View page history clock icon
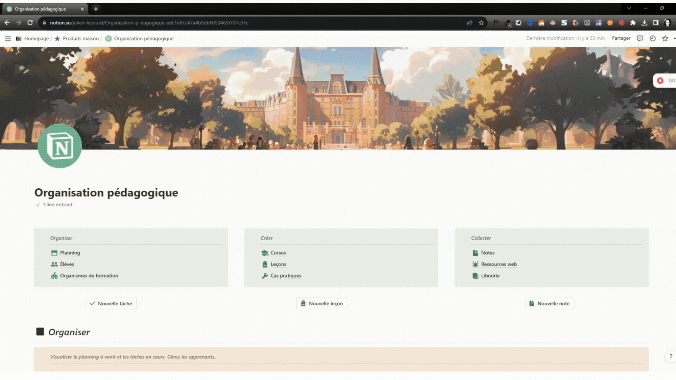676x380 pixels. (x=652, y=38)
